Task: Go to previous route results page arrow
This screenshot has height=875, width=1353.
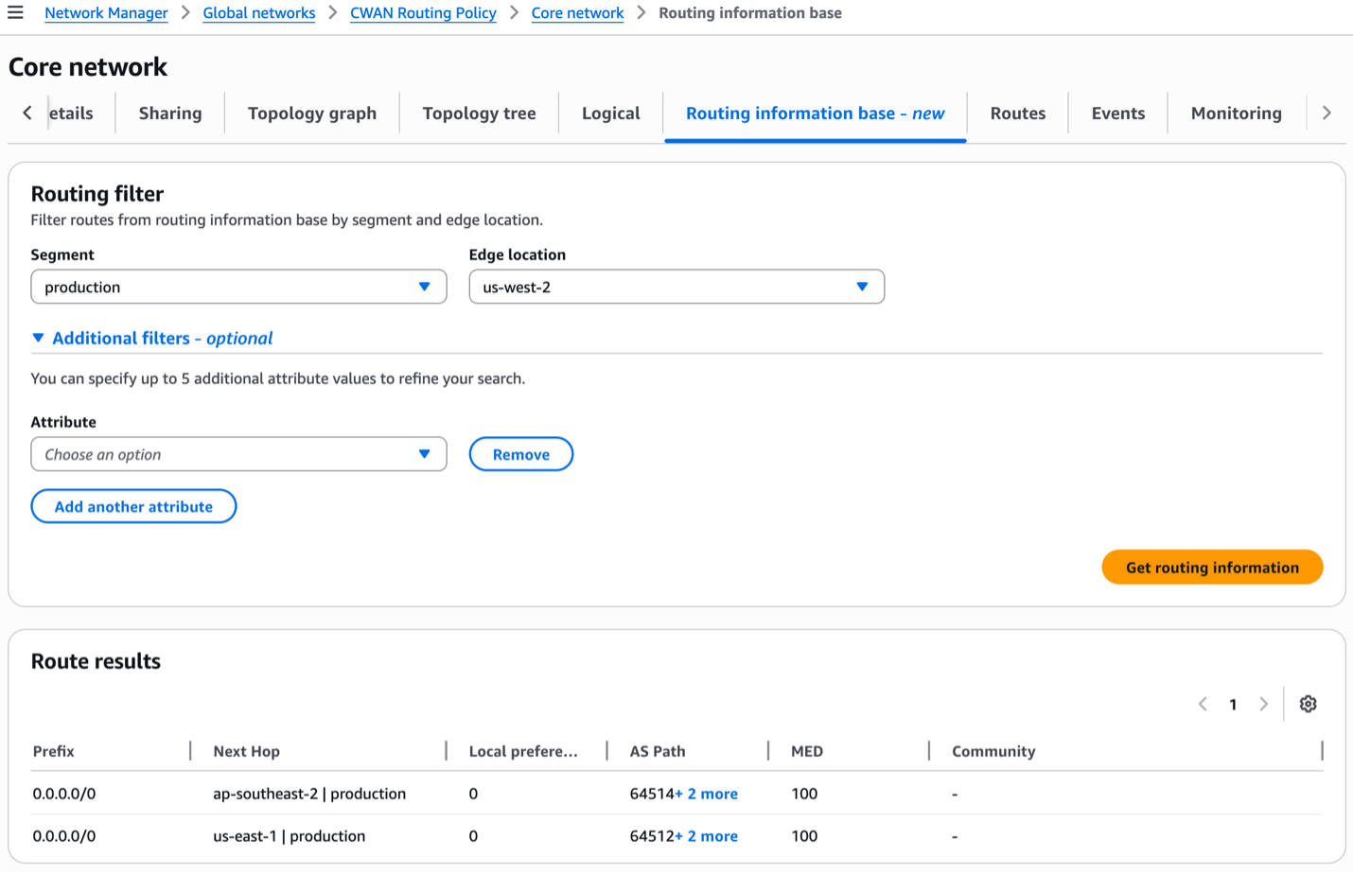Action: (1203, 704)
